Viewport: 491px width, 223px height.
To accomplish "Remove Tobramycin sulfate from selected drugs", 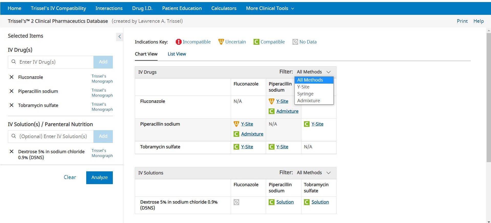I will pos(12,105).
